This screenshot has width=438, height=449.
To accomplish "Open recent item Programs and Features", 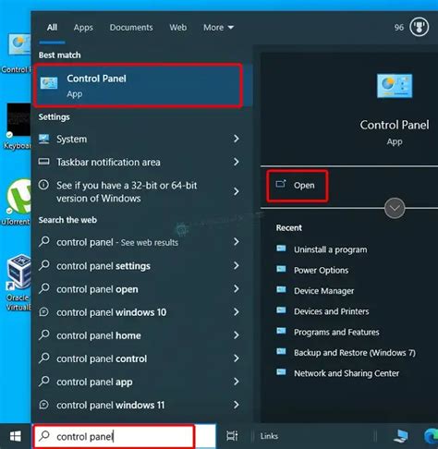I will [x=336, y=333].
